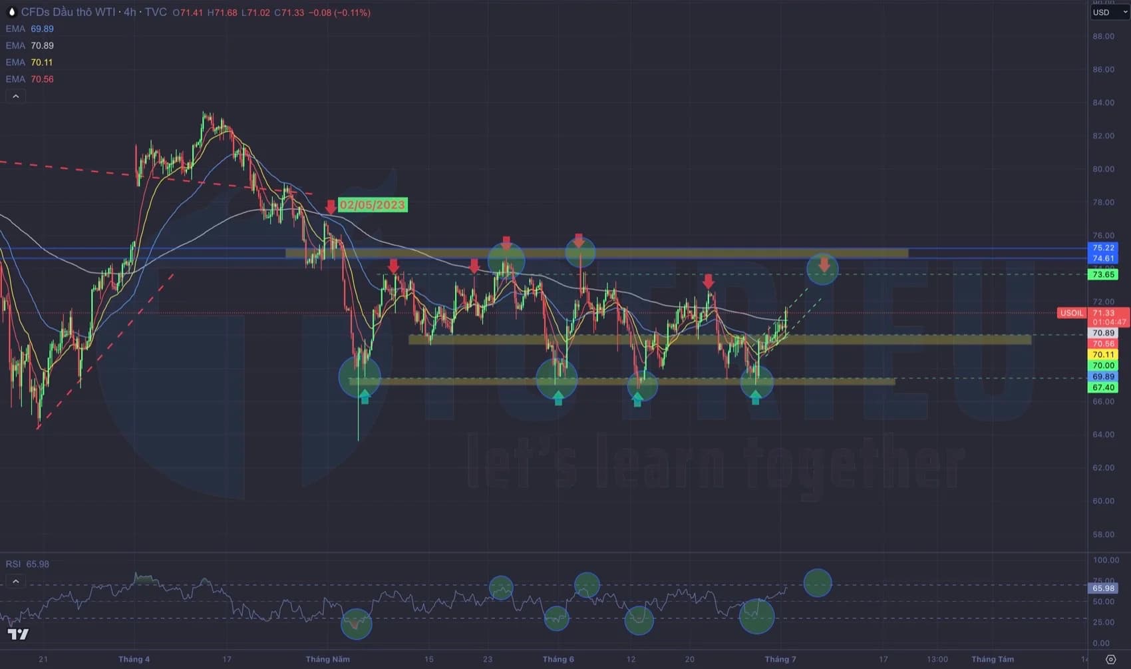This screenshot has height=669, width=1131.
Task: Select the RSI 65.98 indicator label
Action: tap(27, 564)
